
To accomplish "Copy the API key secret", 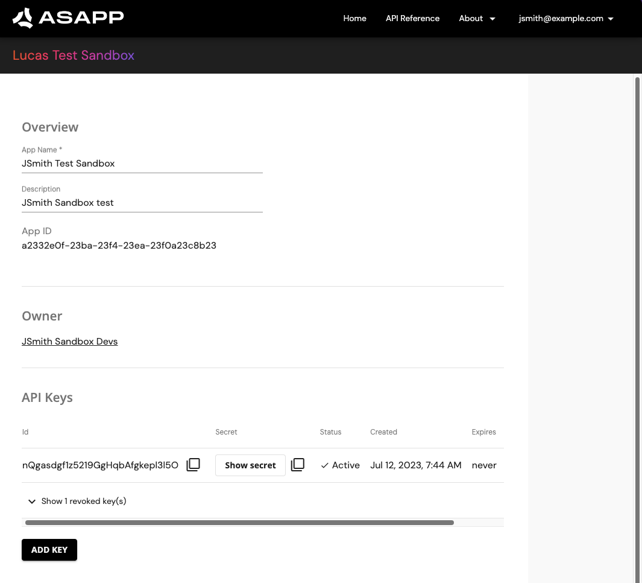I will pos(298,465).
